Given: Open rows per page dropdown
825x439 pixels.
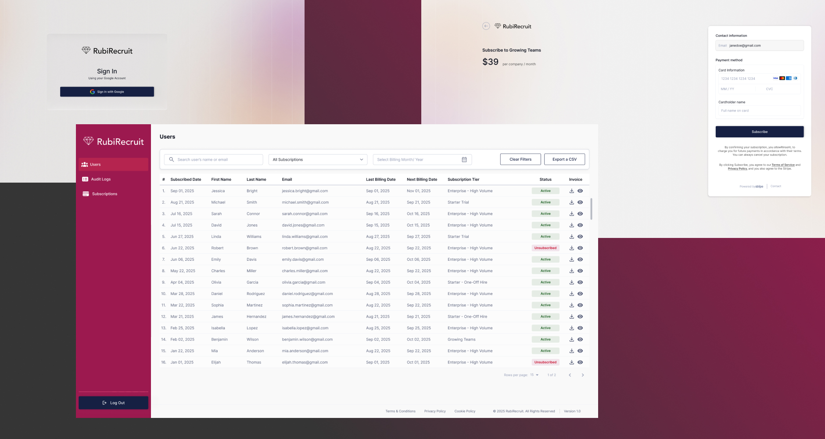Looking at the screenshot, I should click(534, 375).
